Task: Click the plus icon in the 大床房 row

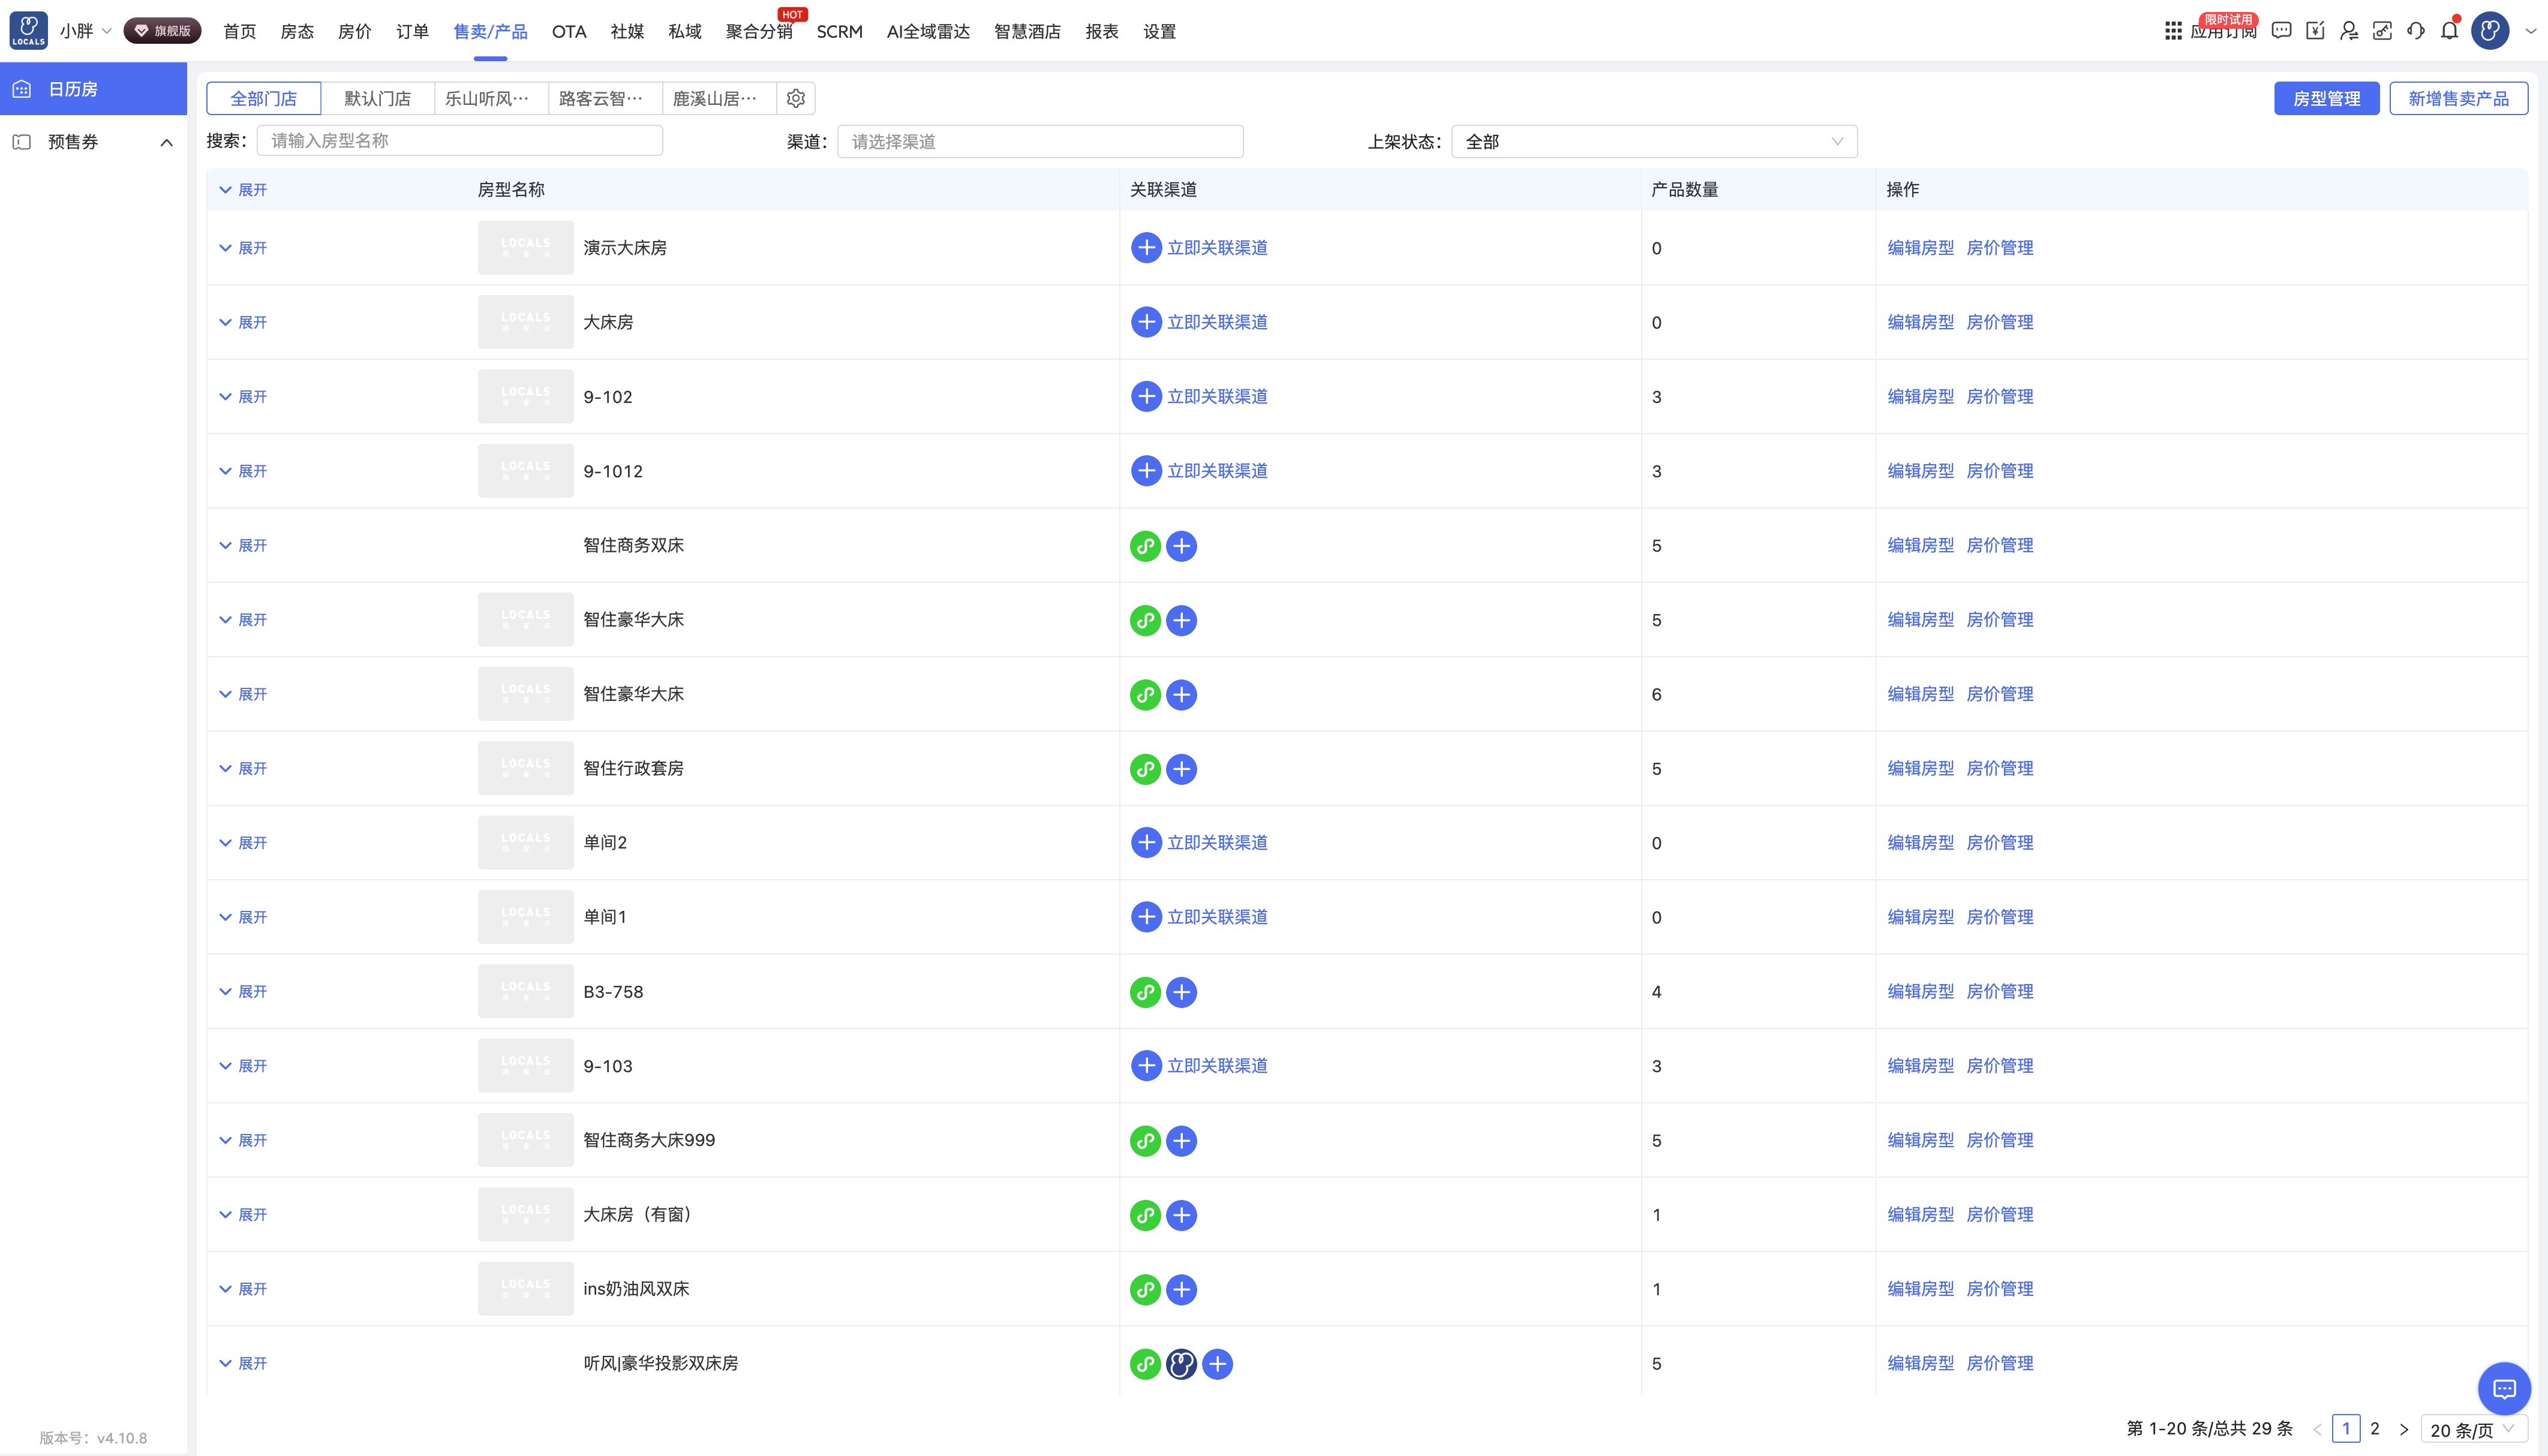Action: click(x=1146, y=322)
